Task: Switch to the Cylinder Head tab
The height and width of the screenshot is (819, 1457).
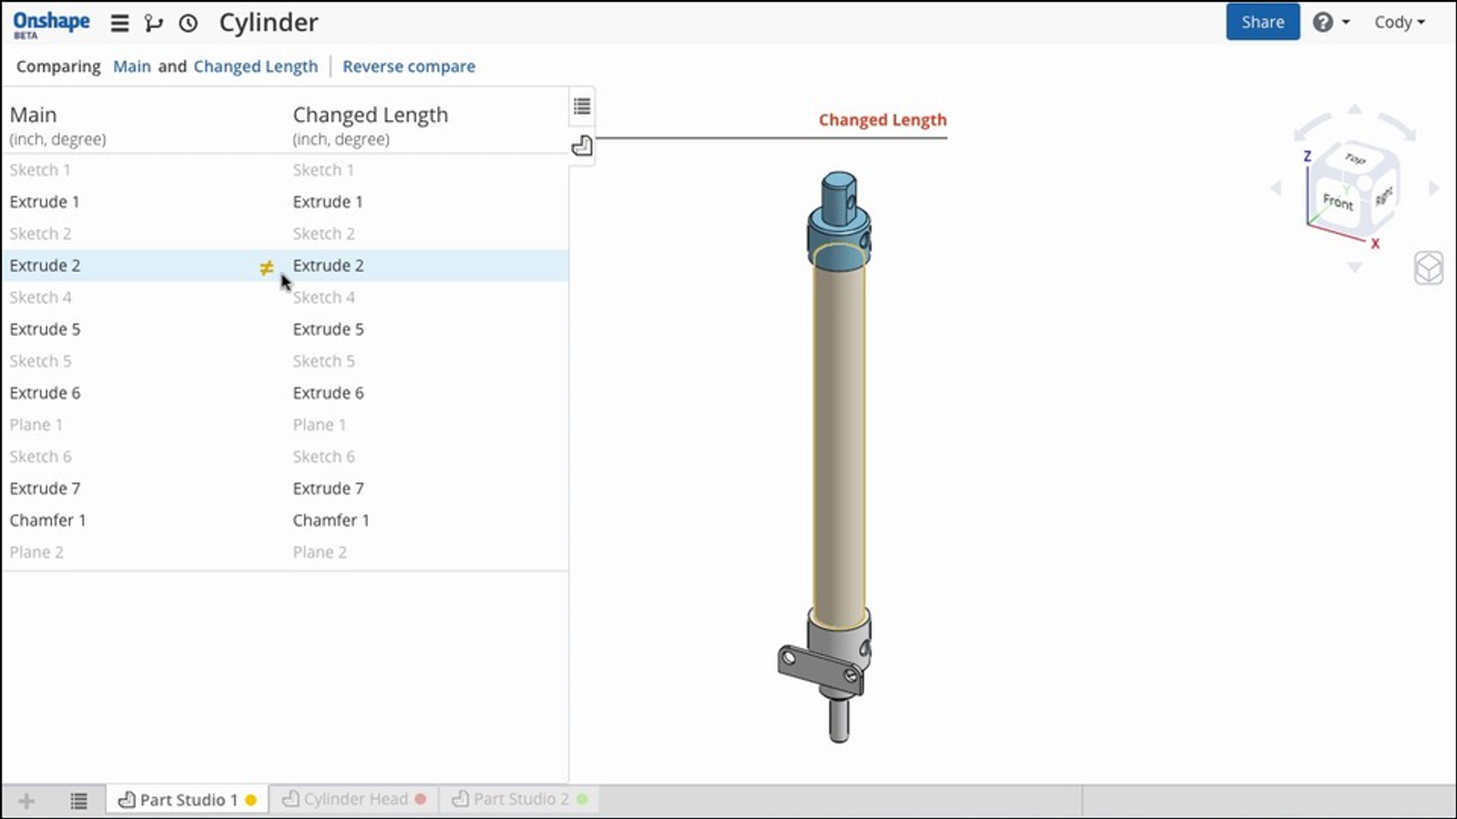Action: click(355, 799)
